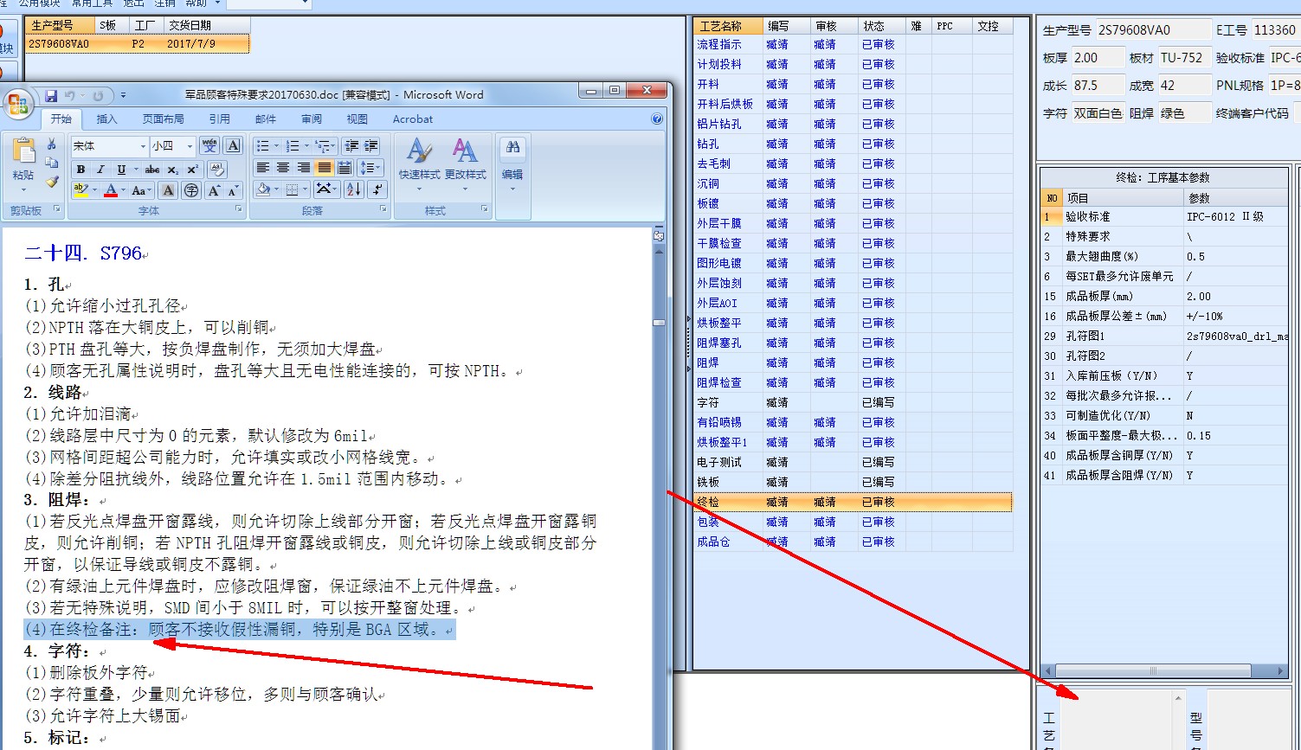
Task: Open the phonetic guide (wén) tool
Action: tap(209, 145)
